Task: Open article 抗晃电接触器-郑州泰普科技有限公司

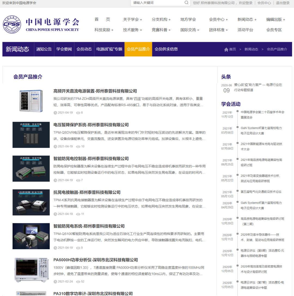Action: coord(87,192)
